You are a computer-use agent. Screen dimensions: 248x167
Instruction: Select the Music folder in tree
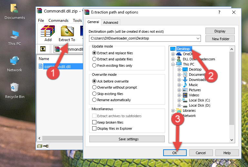pyautogui.click(x=193, y=85)
